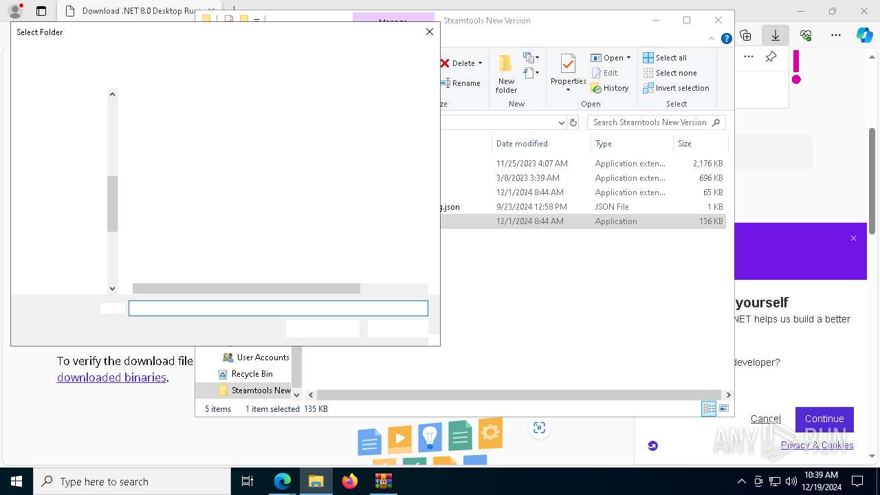This screenshot has width=880, height=495.
Task: Click Edit in the Open group
Action: (x=605, y=73)
